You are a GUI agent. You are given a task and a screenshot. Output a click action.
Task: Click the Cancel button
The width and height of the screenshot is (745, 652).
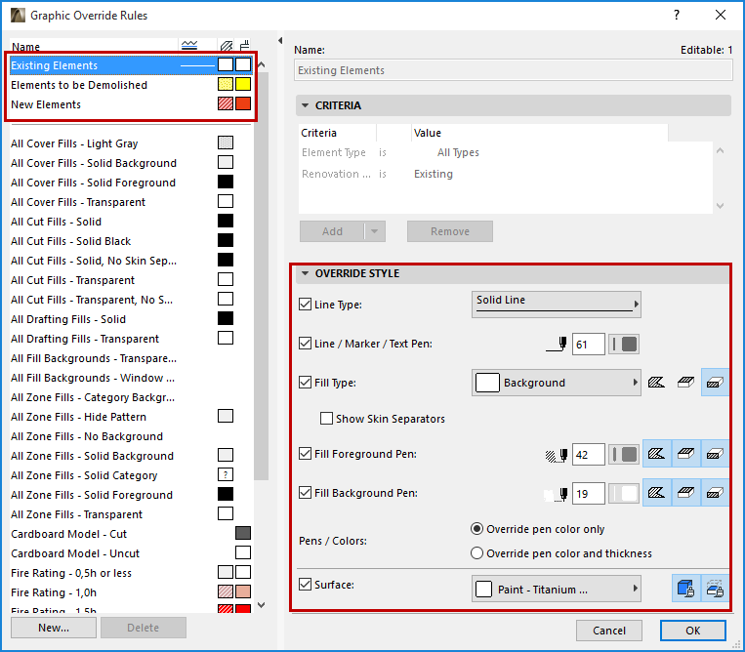(x=609, y=631)
